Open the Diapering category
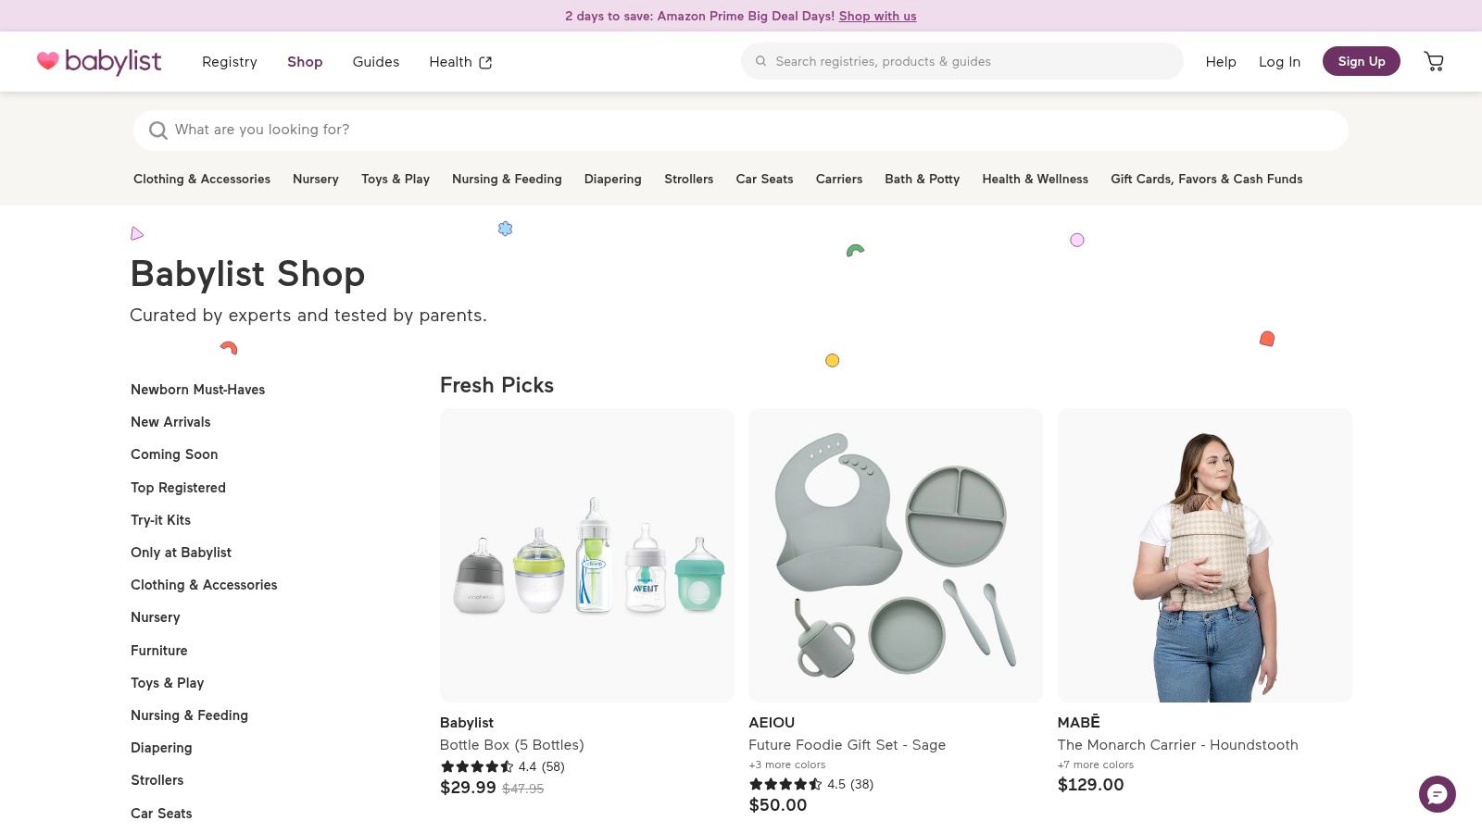 coord(612,179)
